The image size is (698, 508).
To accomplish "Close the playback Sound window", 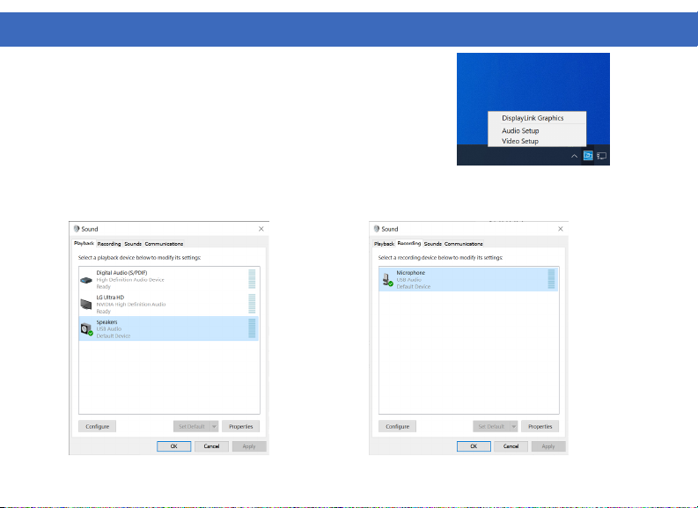I will tap(261, 228).
